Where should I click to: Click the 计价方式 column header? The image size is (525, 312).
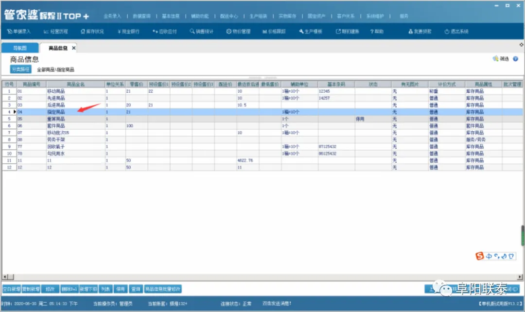coord(447,84)
